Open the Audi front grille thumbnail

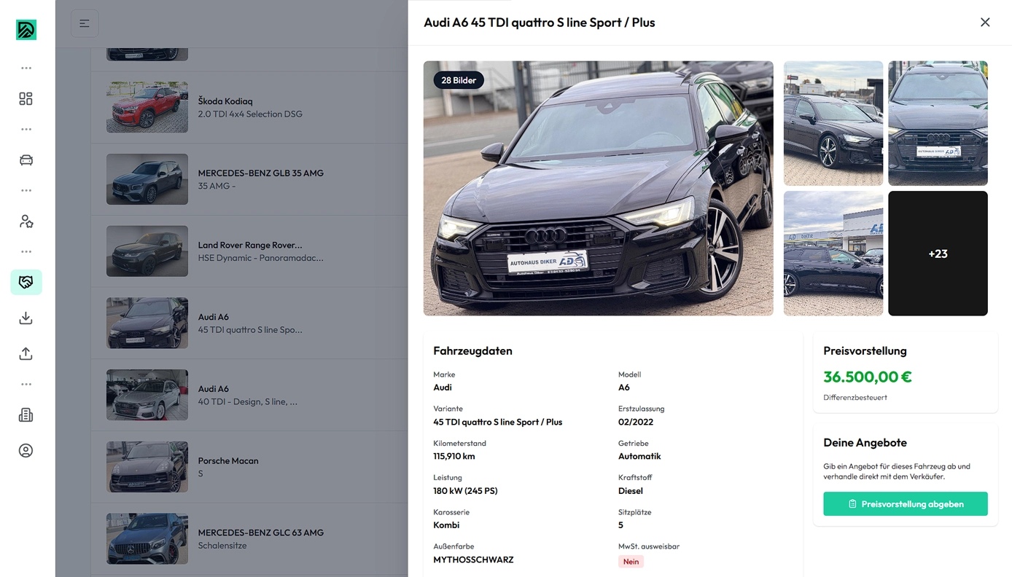pyautogui.click(x=938, y=123)
